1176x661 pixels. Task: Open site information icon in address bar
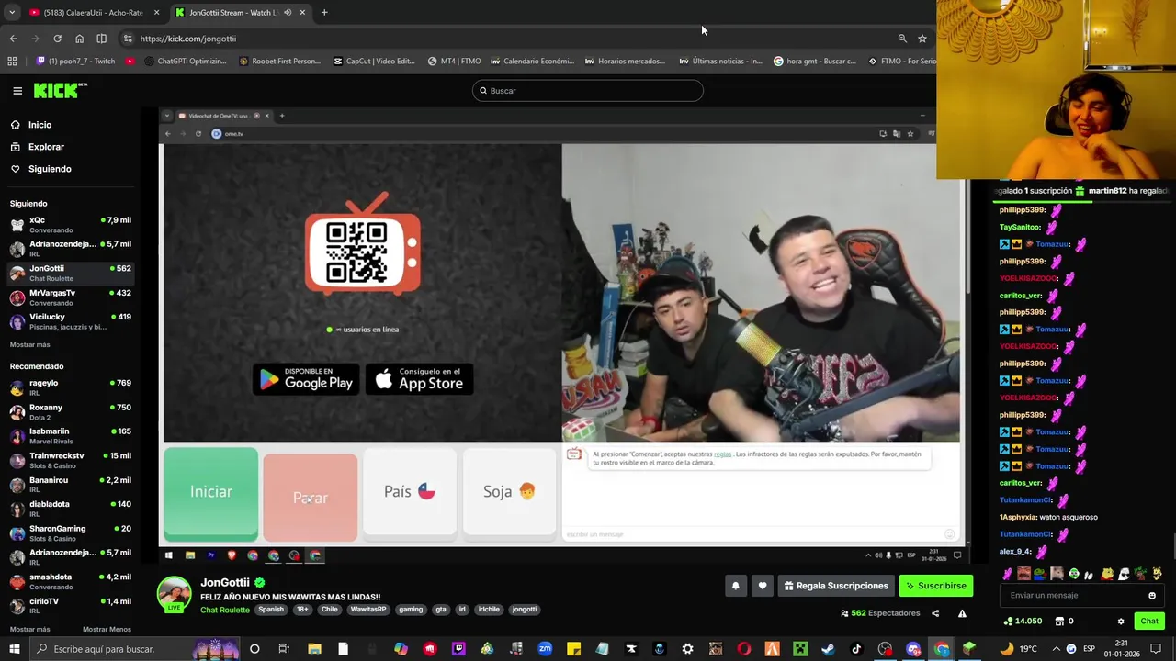click(x=128, y=39)
